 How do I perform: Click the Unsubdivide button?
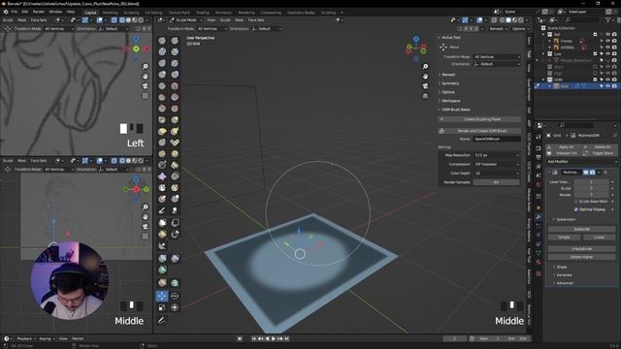pyautogui.click(x=582, y=249)
